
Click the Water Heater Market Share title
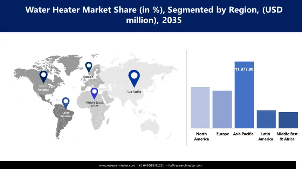(x=154, y=15)
